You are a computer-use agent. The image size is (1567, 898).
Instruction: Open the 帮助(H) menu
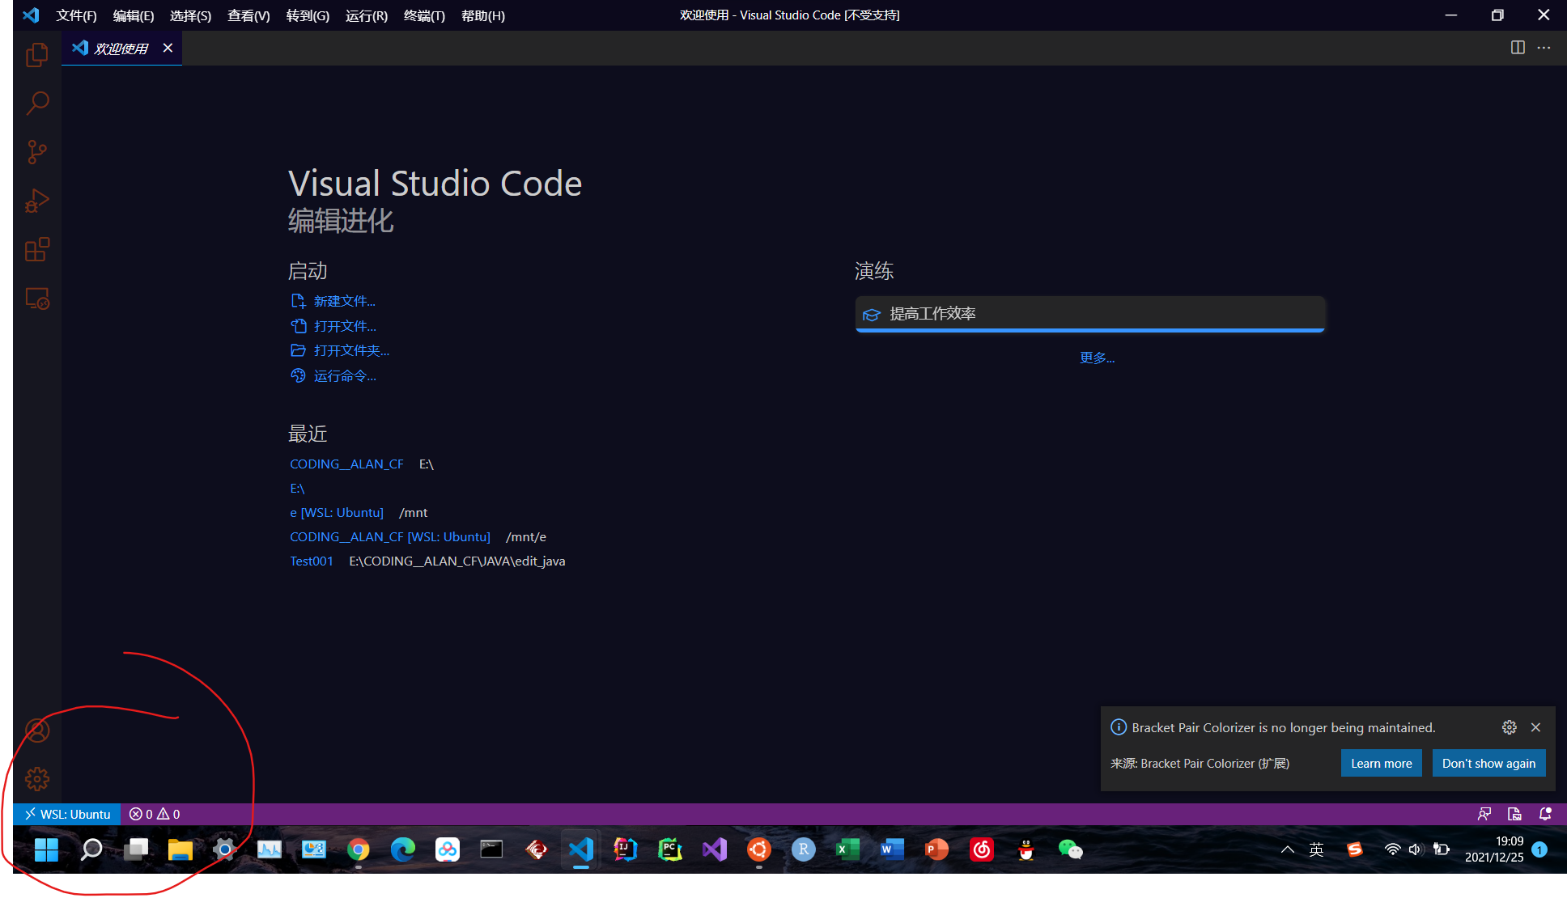click(483, 15)
